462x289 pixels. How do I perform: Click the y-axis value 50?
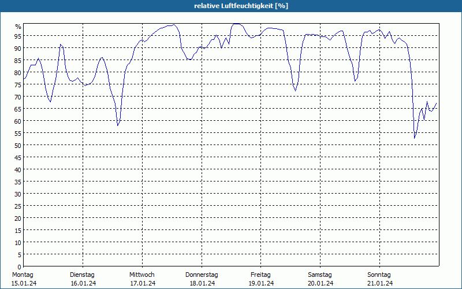coord(18,145)
